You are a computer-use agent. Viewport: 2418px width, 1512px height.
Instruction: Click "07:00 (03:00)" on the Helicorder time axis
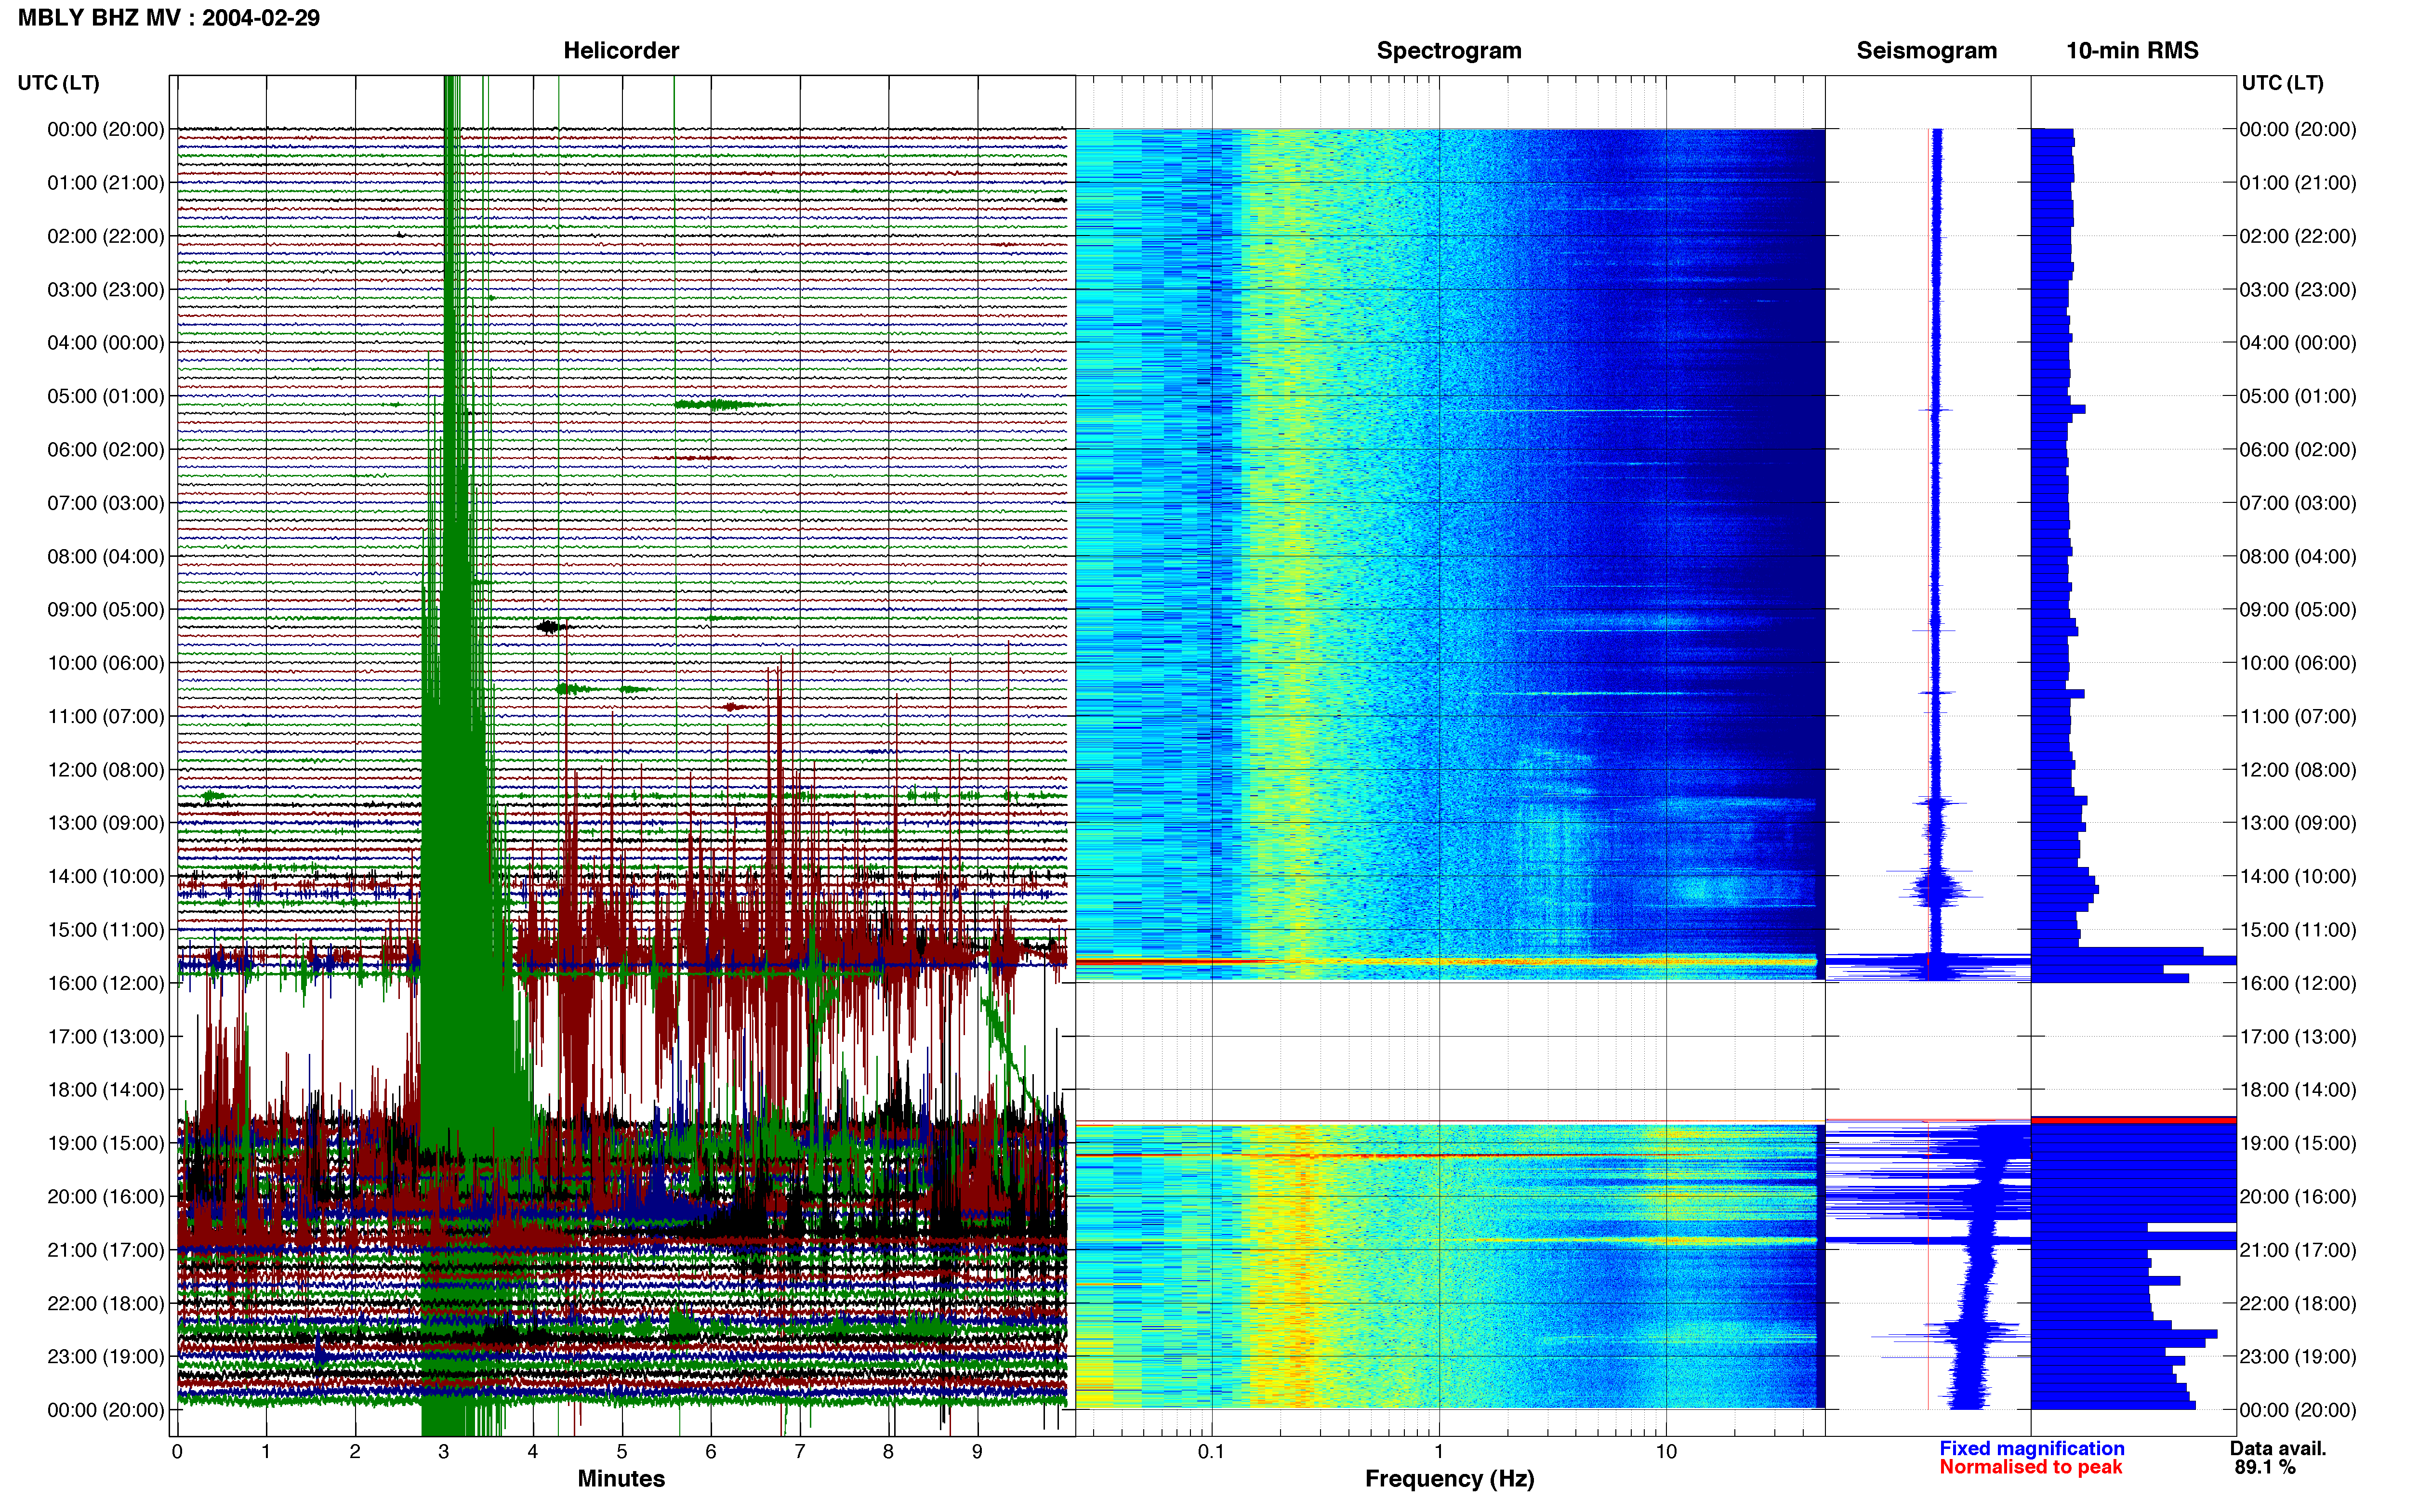(106, 503)
